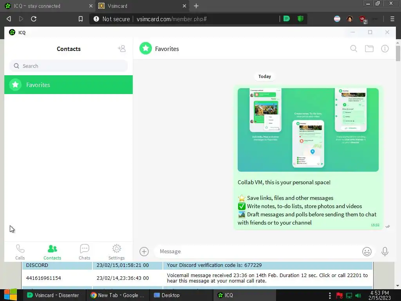Screen dimensions: 401x301
Task: Show hidden tray icons
Action: coord(330,296)
